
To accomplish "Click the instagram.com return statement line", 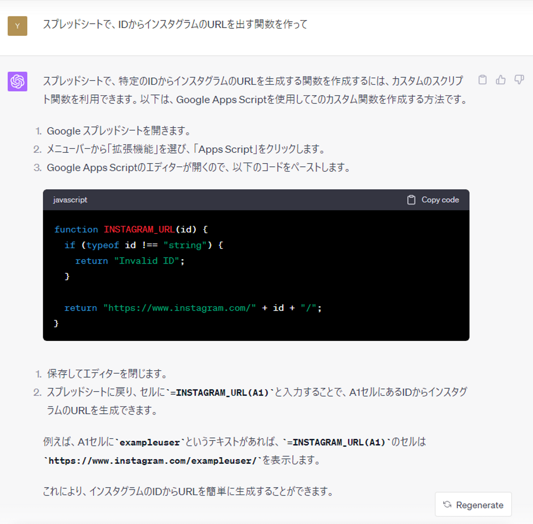I will tap(193, 308).
